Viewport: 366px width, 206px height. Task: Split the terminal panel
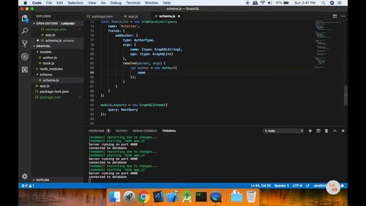tap(318, 131)
